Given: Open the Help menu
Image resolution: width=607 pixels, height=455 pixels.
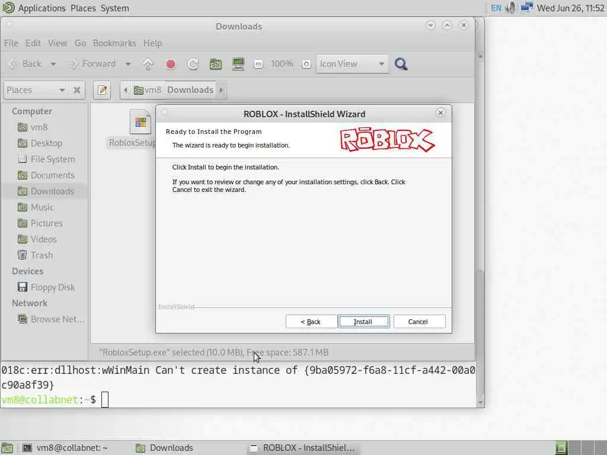Looking at the screenshot, I should pos(152,43).
